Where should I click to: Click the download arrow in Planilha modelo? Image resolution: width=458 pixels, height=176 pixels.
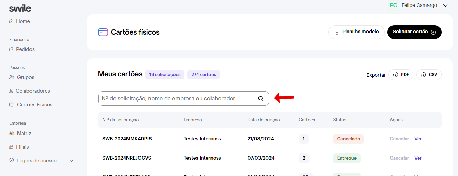click(337, 32)
